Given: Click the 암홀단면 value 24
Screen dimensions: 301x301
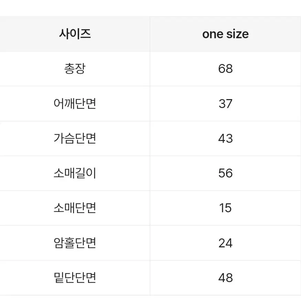Looking at the screenshot, I should [x=225, y=243].
